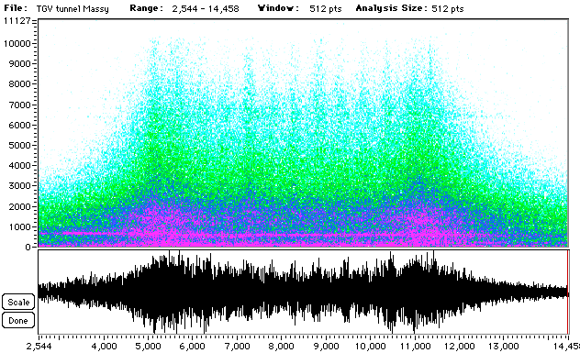Select the Analysis Size value 512 pts

448,9
